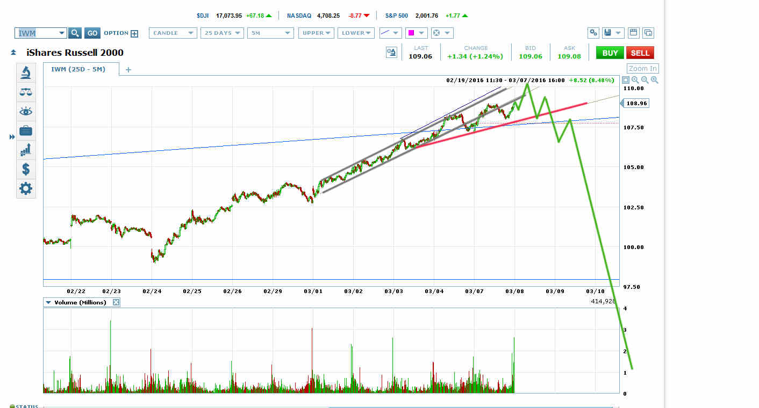Viewport: 759px width, 408px height.
Task: Click the green BUY button
Action: [x=610, y=53]
